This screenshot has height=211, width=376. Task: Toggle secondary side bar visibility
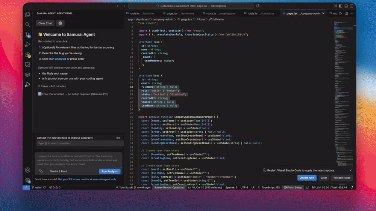(352, 6)
